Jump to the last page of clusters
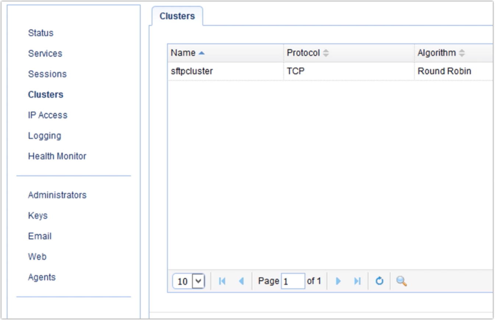Screen dimensions: 495x320 (x=357, y=281)
